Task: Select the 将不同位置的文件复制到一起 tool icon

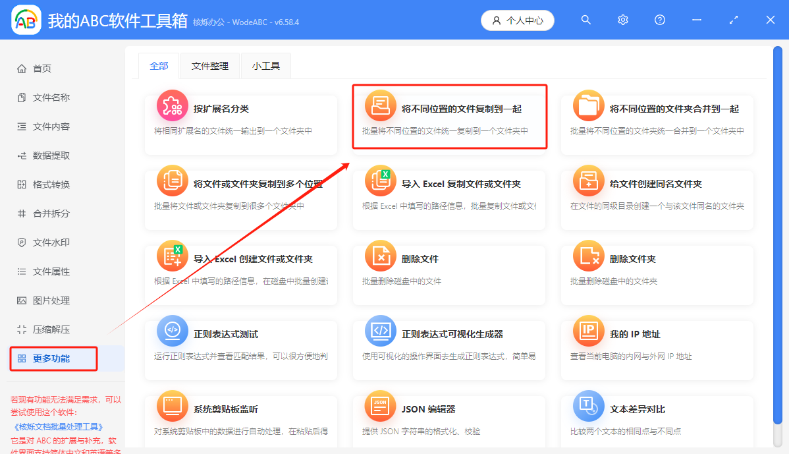Action: [x=380, y=105]
